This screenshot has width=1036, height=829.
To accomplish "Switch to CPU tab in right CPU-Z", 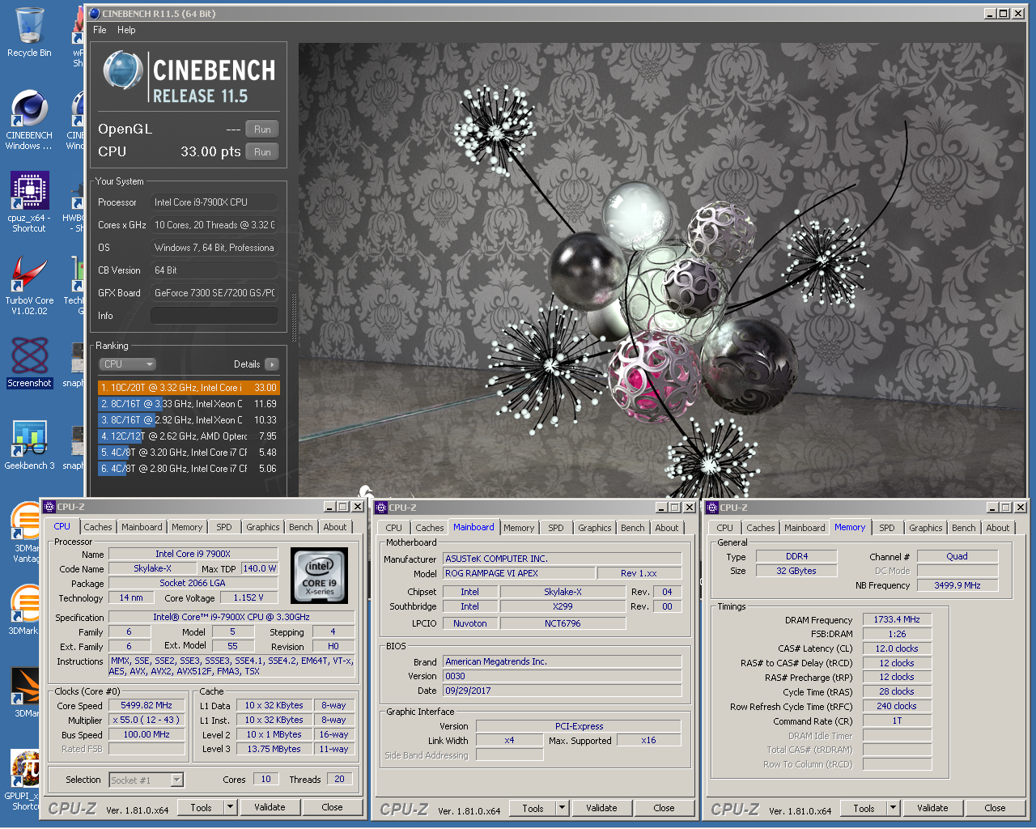I will pos(725,528).
